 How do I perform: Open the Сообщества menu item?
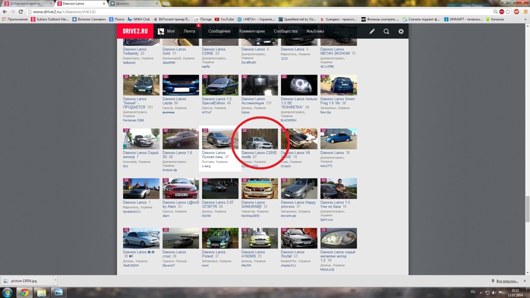285,31
